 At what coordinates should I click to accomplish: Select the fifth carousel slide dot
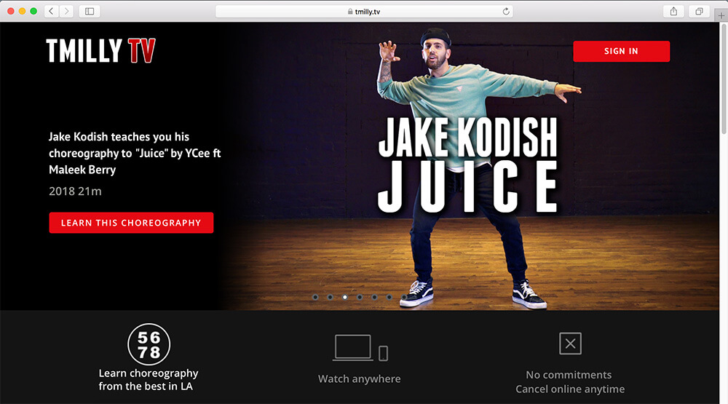[x=374, y=297]
